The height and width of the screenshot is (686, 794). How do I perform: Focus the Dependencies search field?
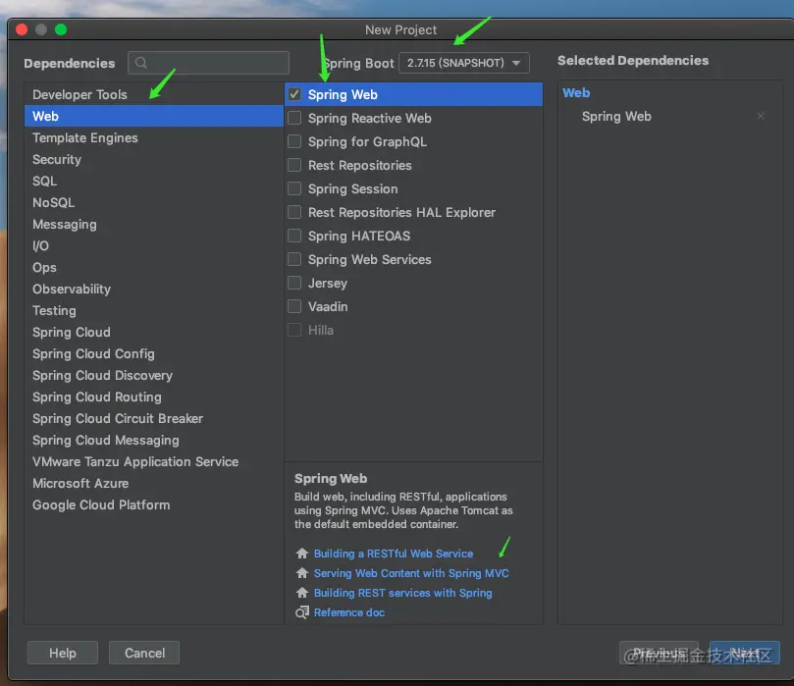209,63
